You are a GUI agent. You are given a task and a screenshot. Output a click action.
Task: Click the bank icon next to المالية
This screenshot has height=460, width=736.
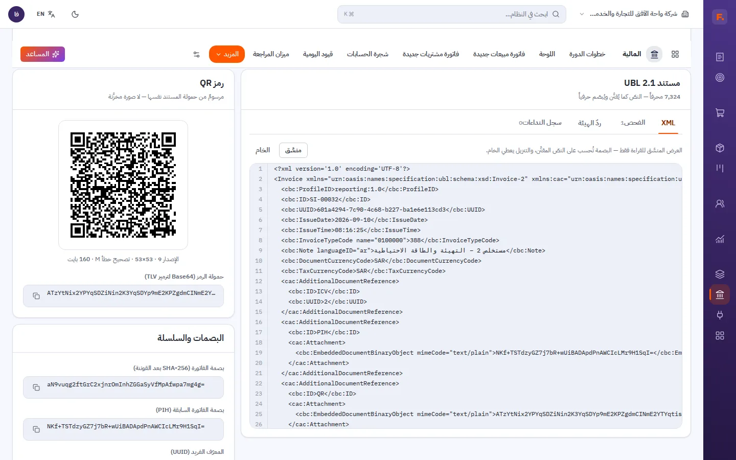click(654, 54)
